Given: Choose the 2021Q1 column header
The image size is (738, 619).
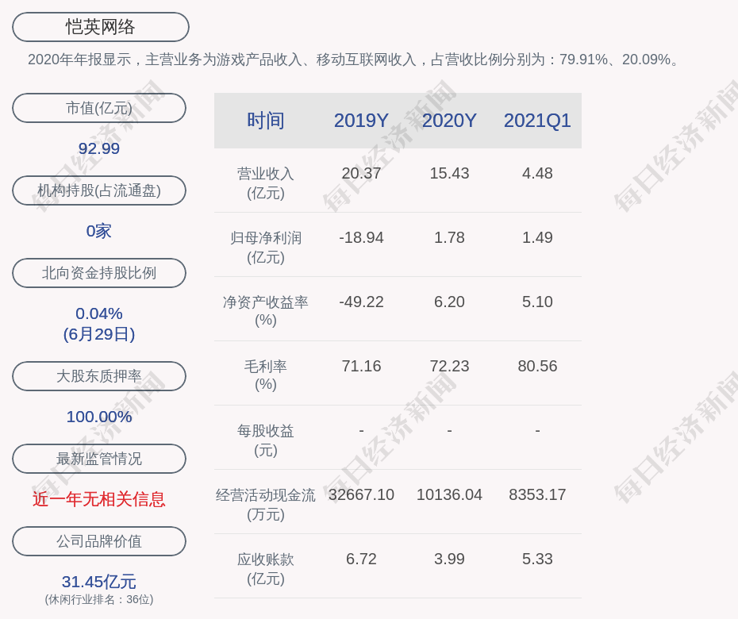Looking at the screenshot, I should [x=537, y=121].
